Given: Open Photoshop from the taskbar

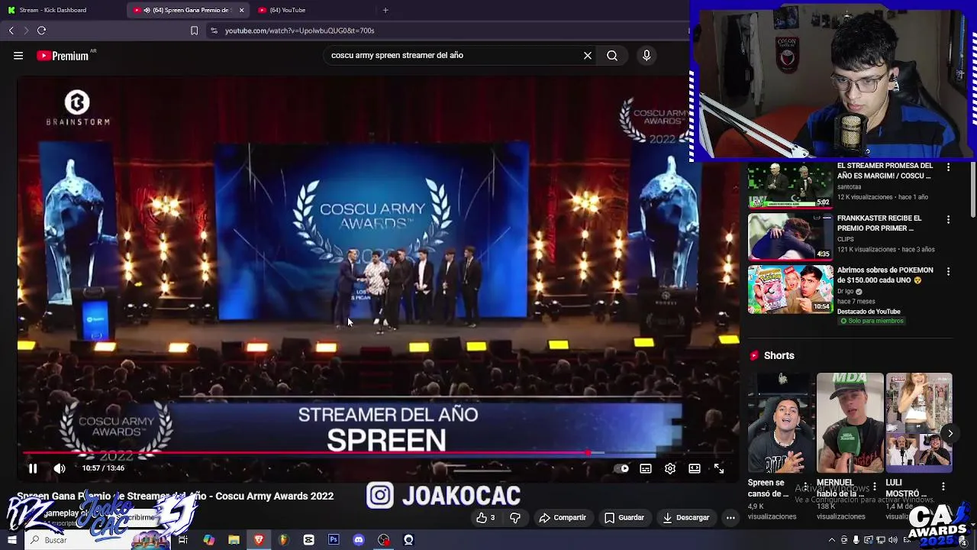Looking at the screenshot, I should pos(334,540).
